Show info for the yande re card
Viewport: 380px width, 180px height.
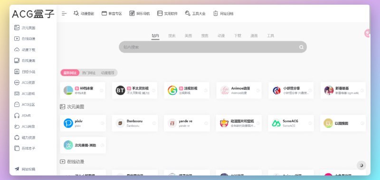pos(206,123)
